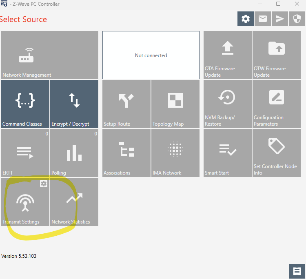Open the ERTT tile

point(25,153)
